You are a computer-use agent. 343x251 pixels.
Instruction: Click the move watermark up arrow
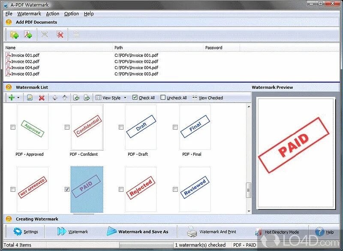pos(65,97)
